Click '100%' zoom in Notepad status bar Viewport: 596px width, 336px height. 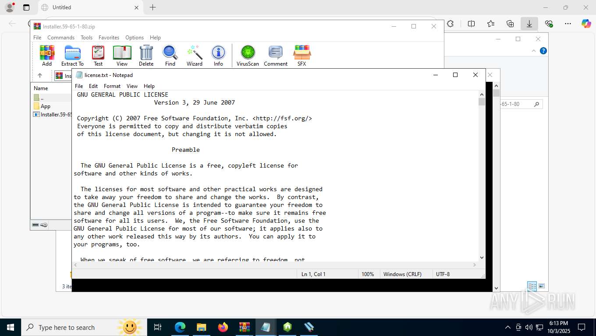click(368, 274)
